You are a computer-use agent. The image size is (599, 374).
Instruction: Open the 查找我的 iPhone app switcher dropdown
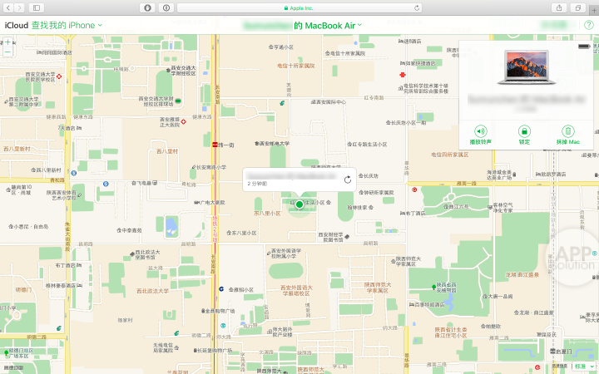point(67,25)
